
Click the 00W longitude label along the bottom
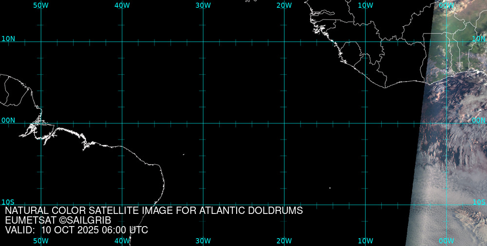[446, 241]
